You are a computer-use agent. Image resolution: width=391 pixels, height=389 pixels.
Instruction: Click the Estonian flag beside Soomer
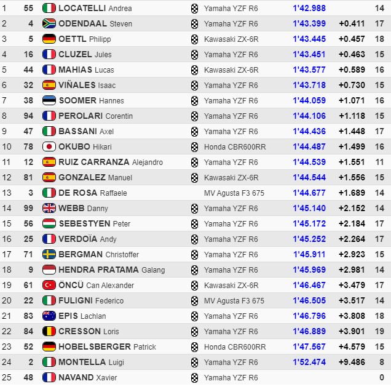pos(49,100)
